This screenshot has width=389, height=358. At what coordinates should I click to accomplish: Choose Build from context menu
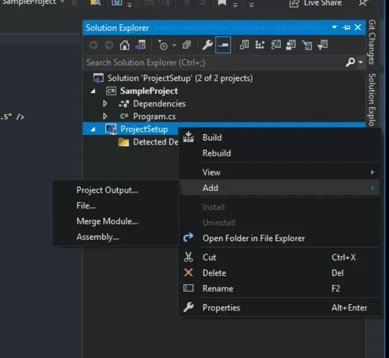(212, 137)
